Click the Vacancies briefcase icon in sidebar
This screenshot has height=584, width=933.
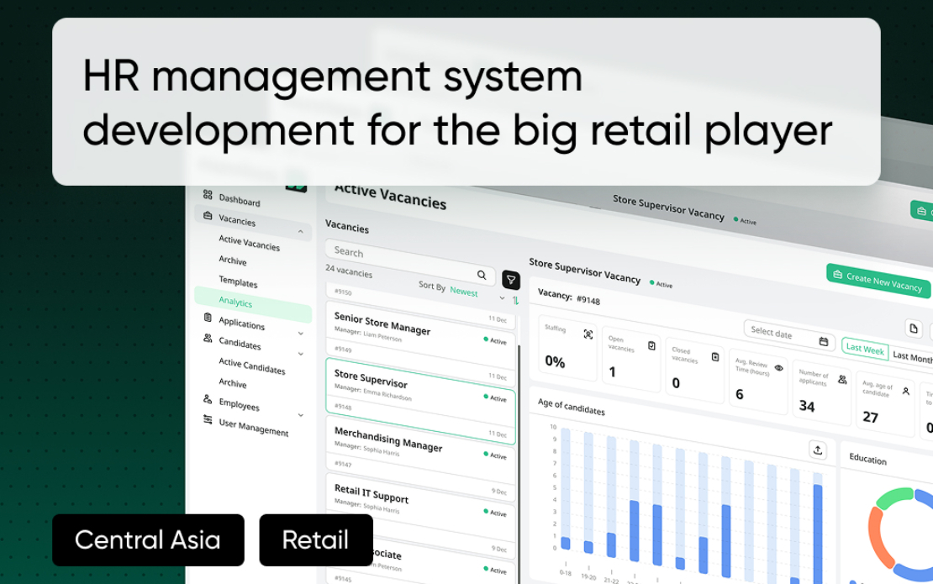coord(208,215)
